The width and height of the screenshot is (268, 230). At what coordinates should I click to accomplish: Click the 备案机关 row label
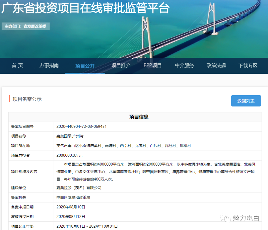pyautogui.click(x=18, y=197)
